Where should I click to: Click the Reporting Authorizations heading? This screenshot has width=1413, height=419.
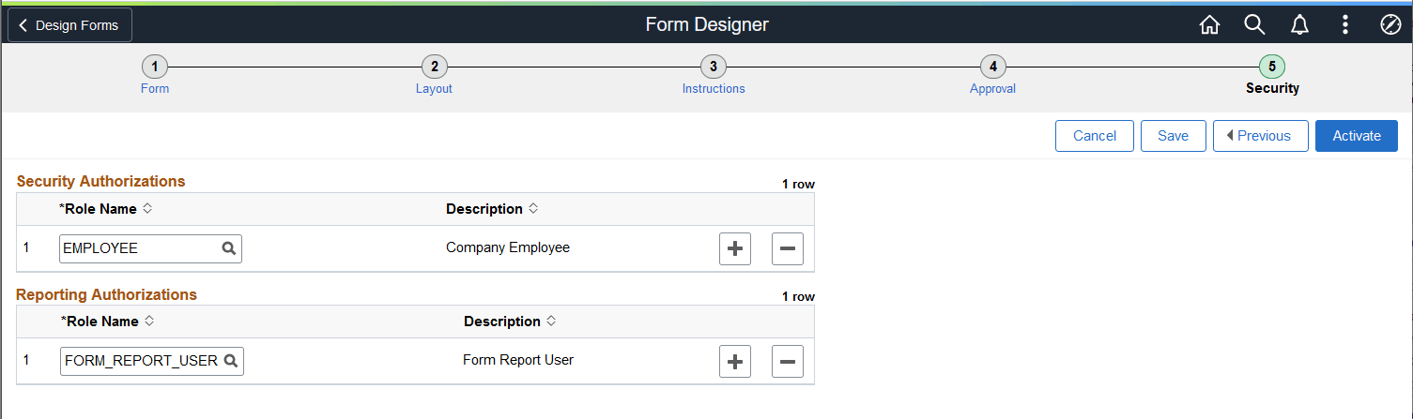107,294
